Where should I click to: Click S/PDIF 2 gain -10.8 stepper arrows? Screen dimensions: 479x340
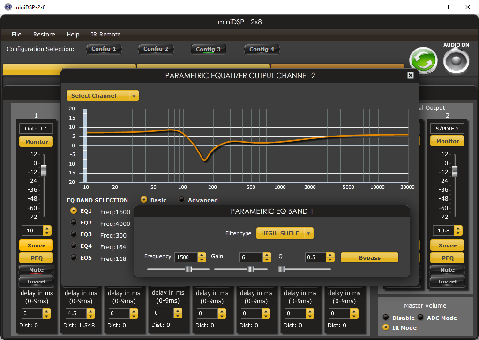pos(458,231)
